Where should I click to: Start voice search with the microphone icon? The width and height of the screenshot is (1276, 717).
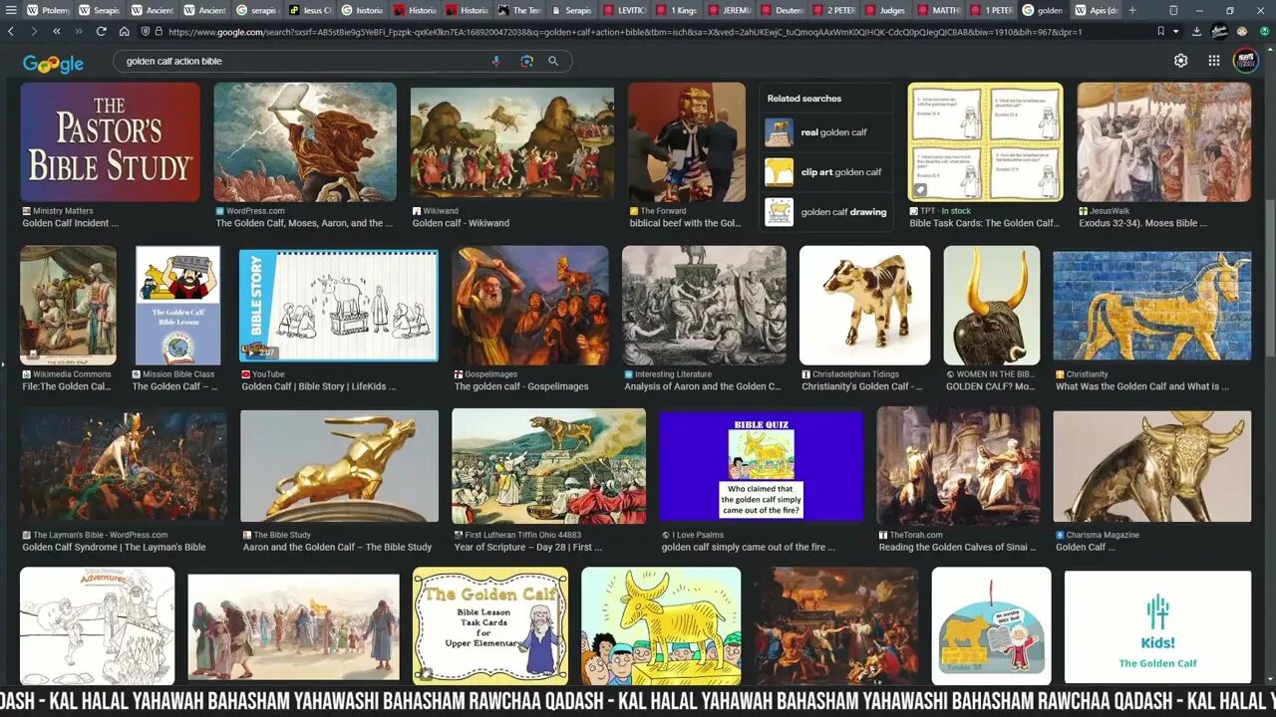[x=495, y=61]
